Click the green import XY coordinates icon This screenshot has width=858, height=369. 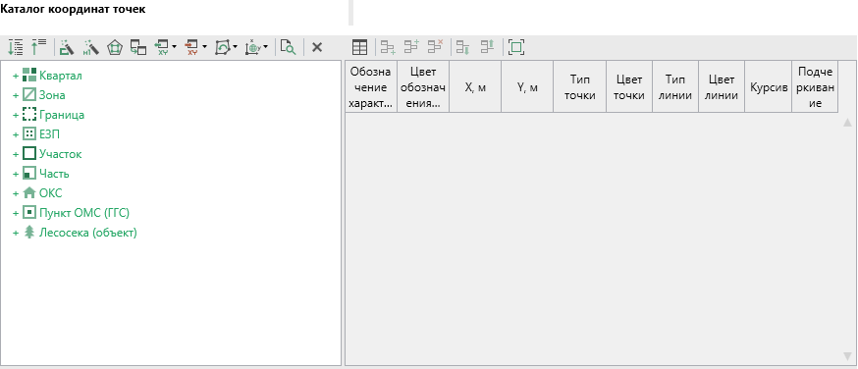coord(163,47)
